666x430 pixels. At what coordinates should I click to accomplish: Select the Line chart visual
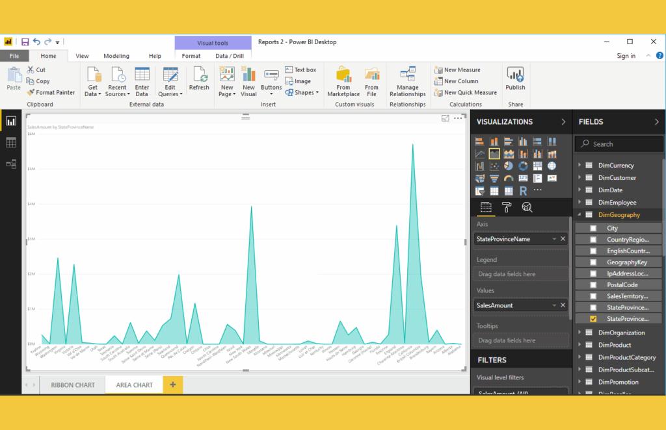coord(479,154)
